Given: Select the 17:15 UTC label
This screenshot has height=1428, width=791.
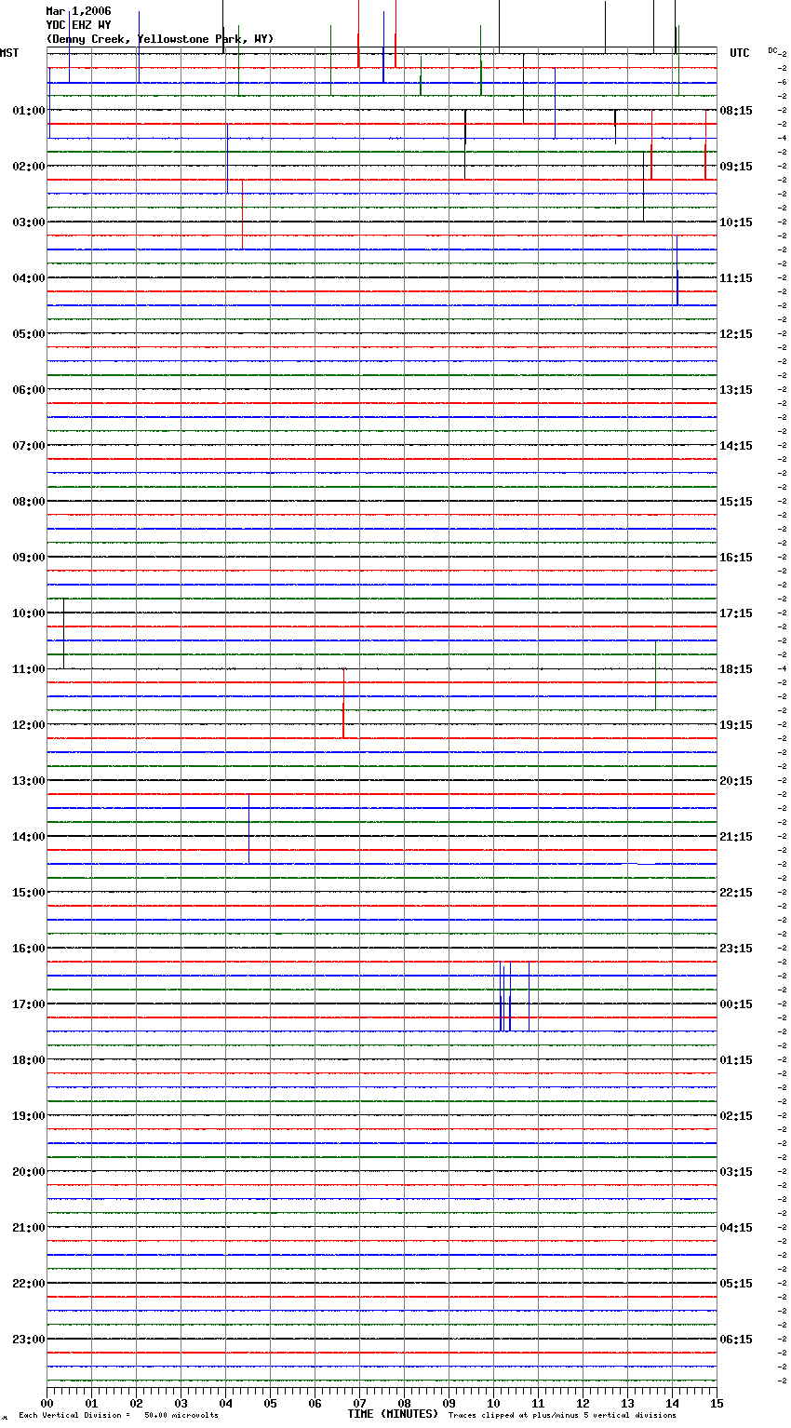Looking at the screenshot, I should [x=736, y=613].
